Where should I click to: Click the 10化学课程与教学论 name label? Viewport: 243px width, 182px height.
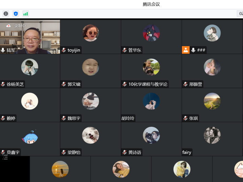coord(148,84)
